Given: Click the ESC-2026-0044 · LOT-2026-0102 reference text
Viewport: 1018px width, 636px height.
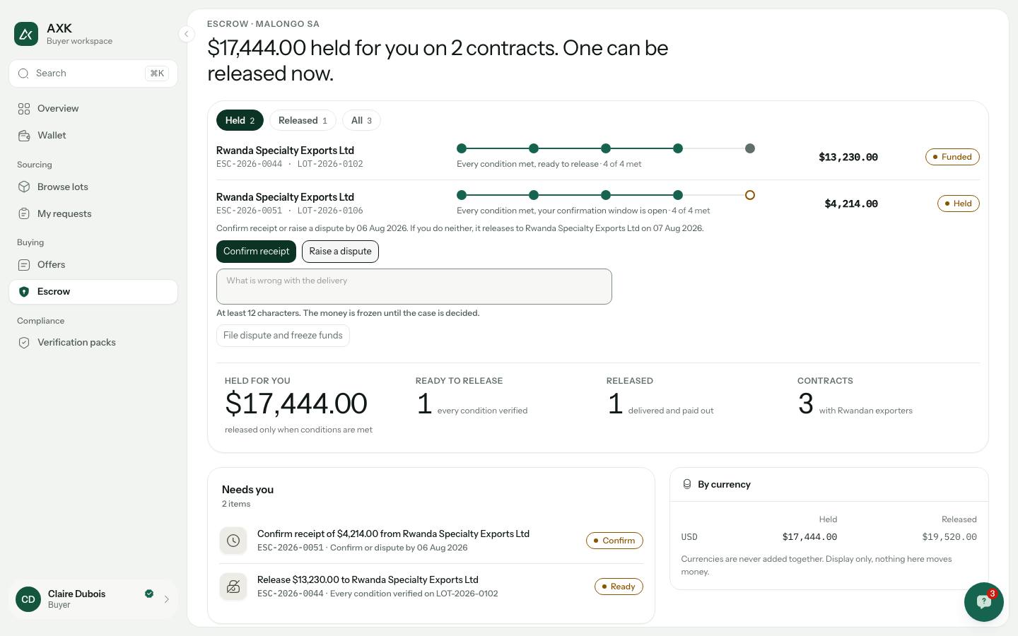Looking at the screenshot, I should point(290,164).
